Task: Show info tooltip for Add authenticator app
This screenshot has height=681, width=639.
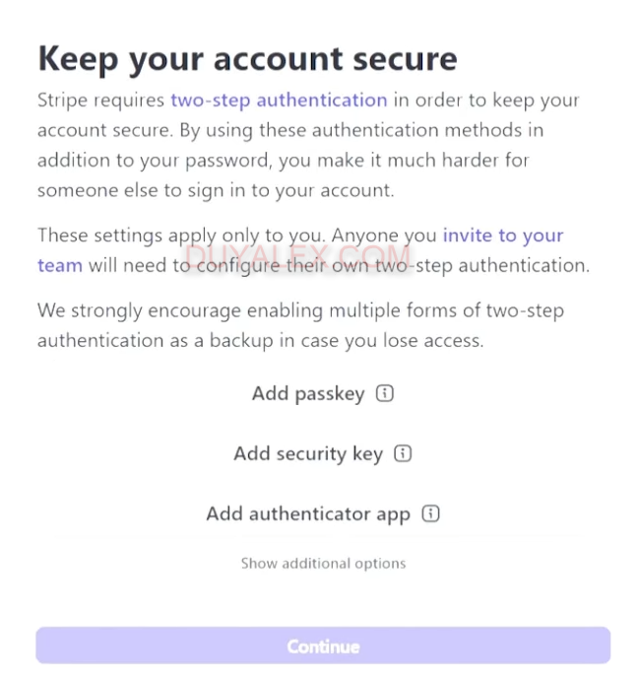Action: click(x=430, y=513)
